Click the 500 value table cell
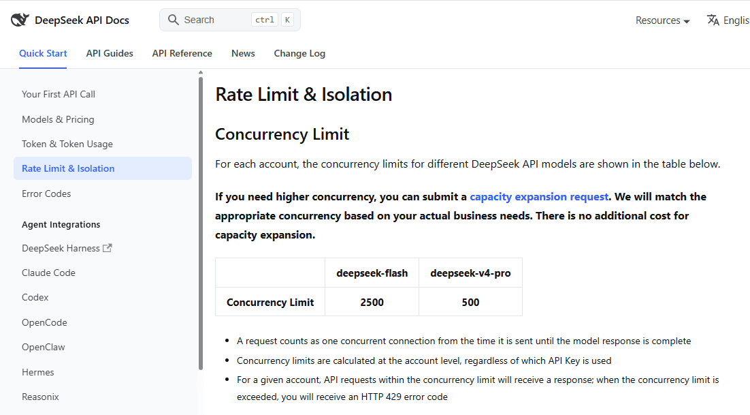Image resolution: width=750 pixels, height=415 pixels. [471, 302]
